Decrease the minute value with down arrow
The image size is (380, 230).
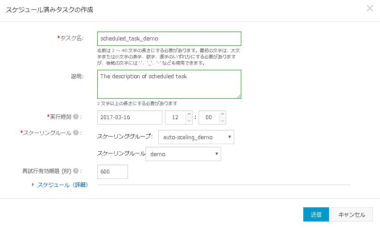coord(223,121)
